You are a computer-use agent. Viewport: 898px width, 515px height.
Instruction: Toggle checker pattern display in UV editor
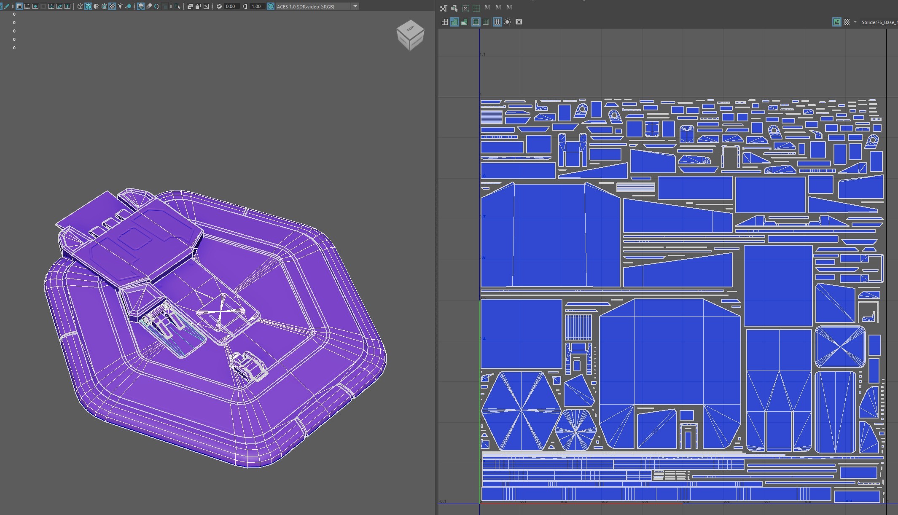pos(847,22)
